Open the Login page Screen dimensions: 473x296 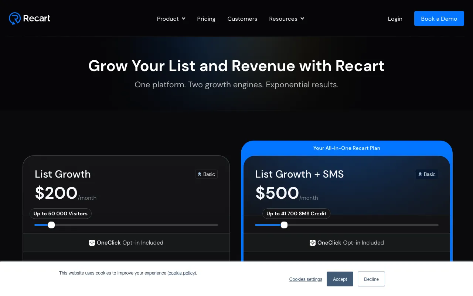pyautogui.click(x=395, y=18)
